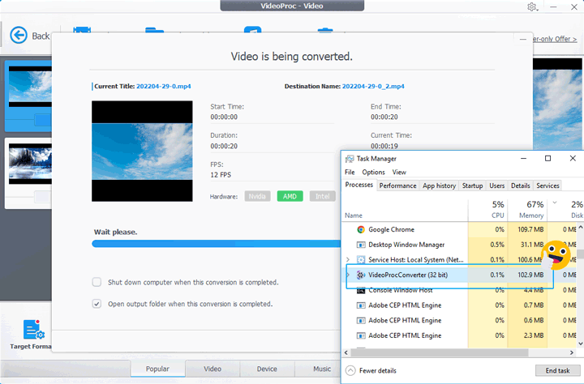Image resolution: width=584 pixels, height=384 pixels.
Task: Switch to Details tab in Task Manager
Action: 520,186
